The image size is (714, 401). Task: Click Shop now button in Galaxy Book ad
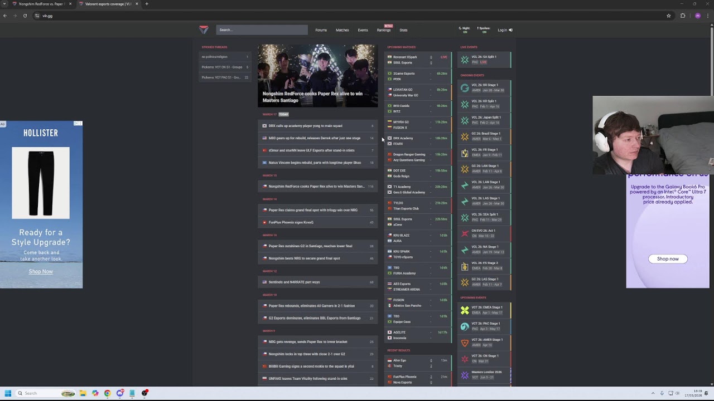point(668,258)
